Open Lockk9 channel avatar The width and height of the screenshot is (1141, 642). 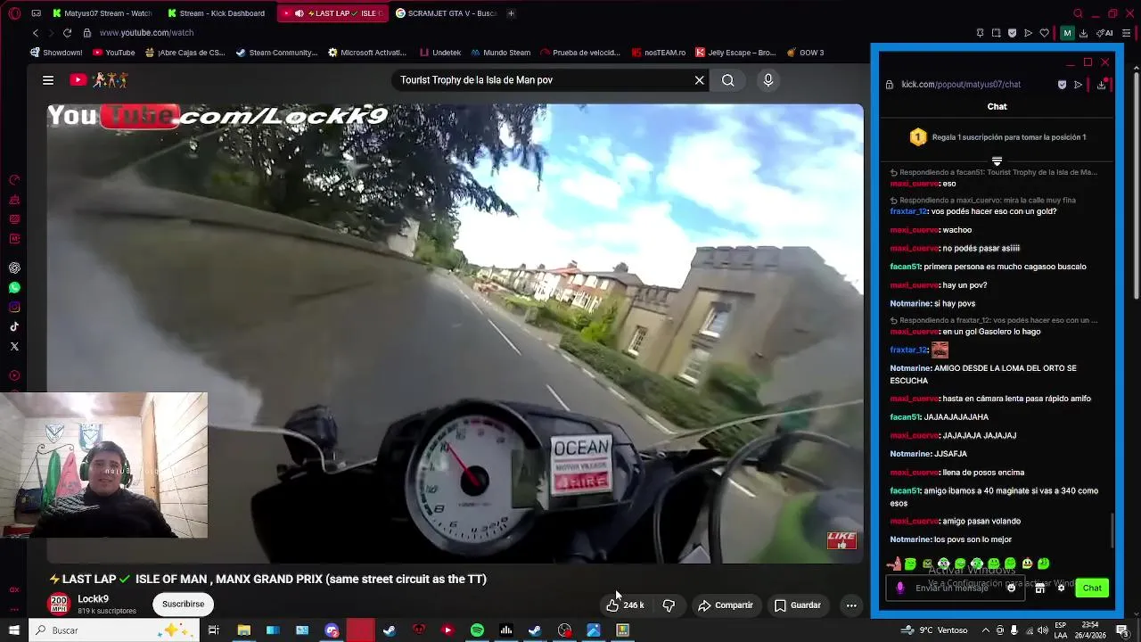(x=59, y=604)
